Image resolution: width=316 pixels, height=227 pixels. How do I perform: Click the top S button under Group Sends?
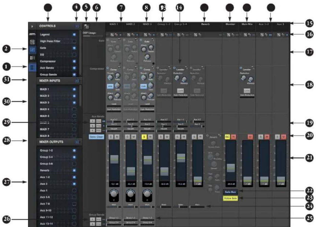click(92, 219)
